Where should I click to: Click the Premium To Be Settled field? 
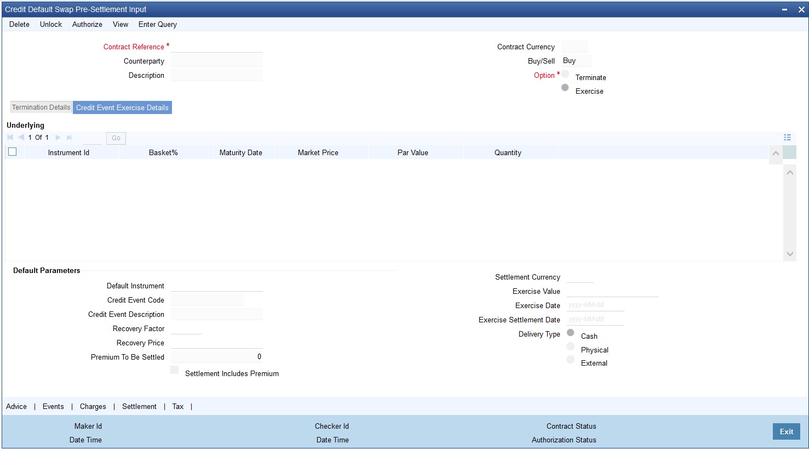point(217,357)
